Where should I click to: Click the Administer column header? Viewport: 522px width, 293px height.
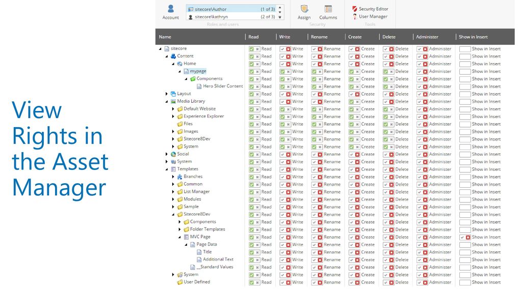pos(427,37)
